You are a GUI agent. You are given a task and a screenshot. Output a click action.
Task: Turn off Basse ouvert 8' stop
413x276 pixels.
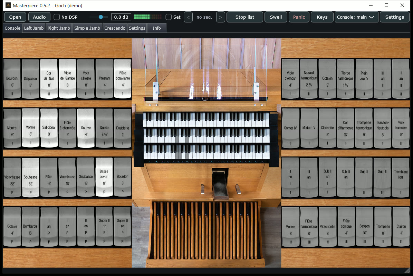click(x=104, y=178)
